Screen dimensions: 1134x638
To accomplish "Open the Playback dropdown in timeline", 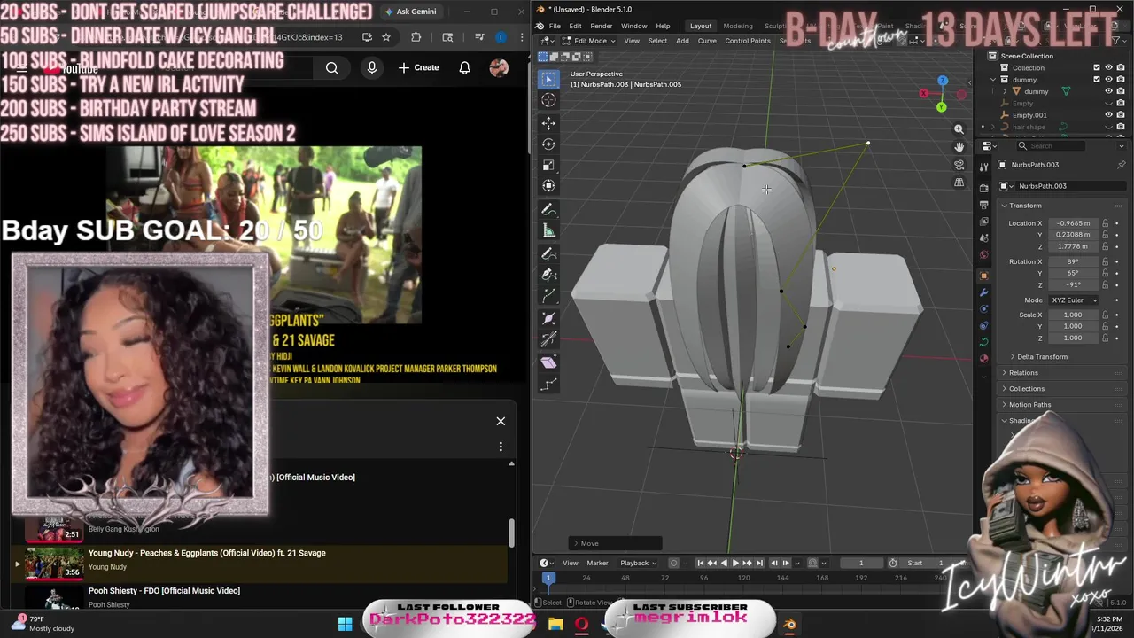I will (638, 563).
